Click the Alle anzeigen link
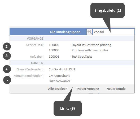The height and width of the screenshot is (119, 140). tap(58, 89)
